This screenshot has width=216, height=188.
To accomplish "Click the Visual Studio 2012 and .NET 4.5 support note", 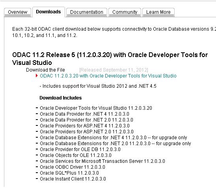I will (98, 86).
